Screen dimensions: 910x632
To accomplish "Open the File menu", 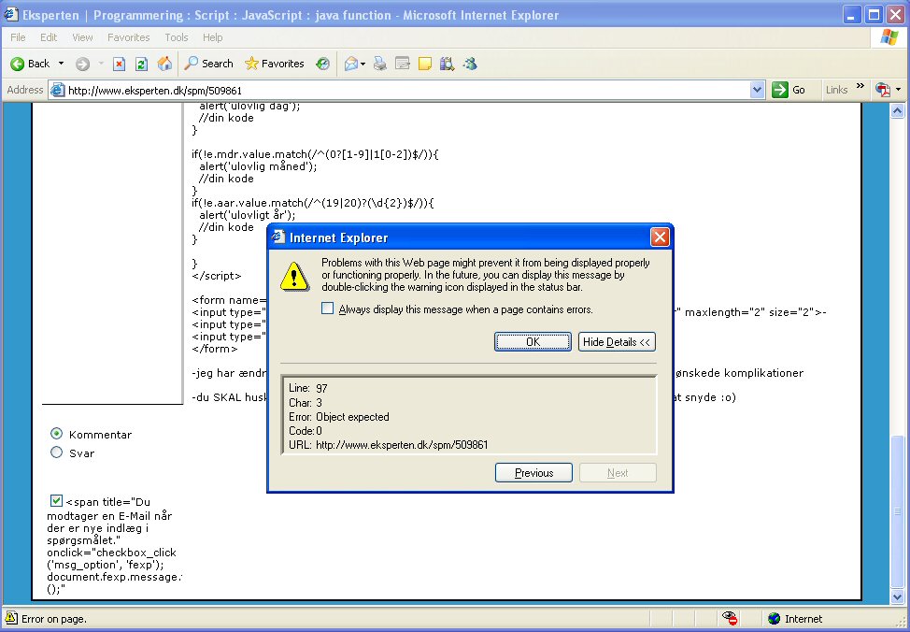I will pyautogui.click(x=18, y=37).
